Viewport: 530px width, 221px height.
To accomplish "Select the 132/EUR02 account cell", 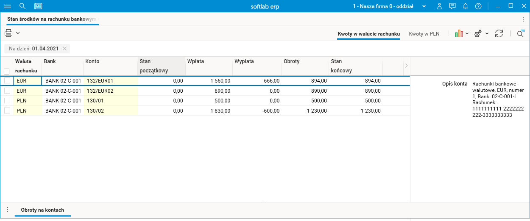I will tap(110, 91).
